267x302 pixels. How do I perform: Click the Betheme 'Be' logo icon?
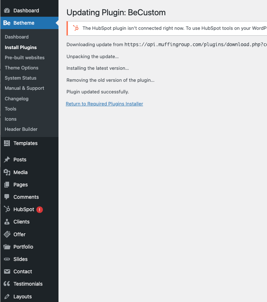click(7, 23)
